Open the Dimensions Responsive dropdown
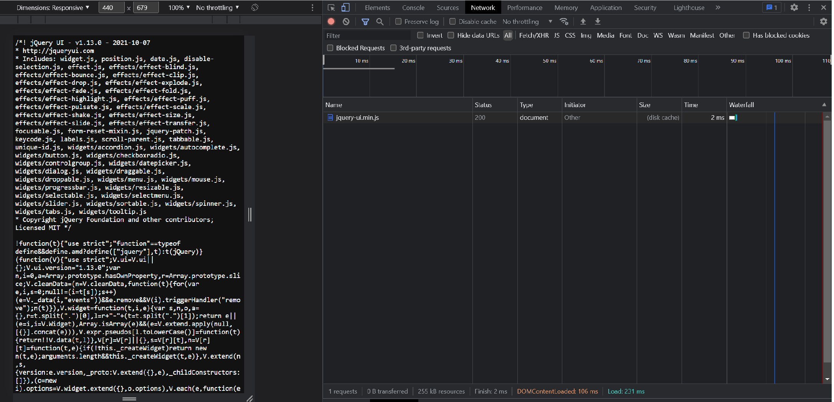Image resolution: width=834 pixels, height=402 pixels. click(53, 7)
